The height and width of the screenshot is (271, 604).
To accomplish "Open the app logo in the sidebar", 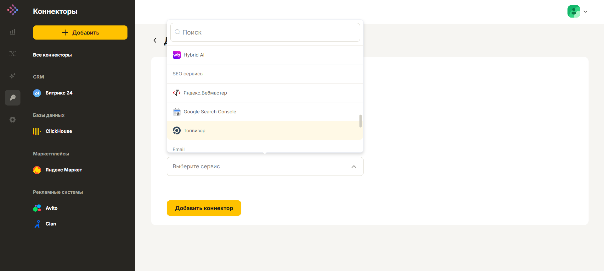I will click(x=13, y=10).
